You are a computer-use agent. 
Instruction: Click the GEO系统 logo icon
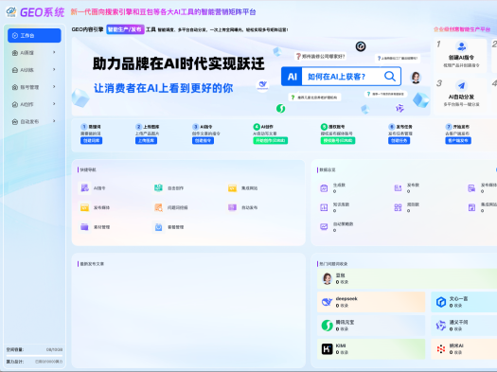[x=11, y=12]
